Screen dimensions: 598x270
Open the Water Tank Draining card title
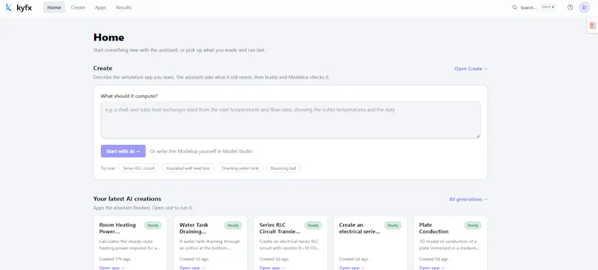pos(194,228)
